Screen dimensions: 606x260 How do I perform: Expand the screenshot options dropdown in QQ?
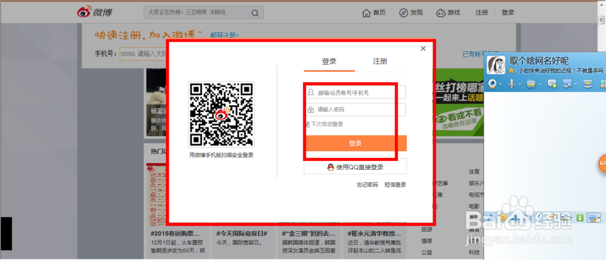click(599, 219)
